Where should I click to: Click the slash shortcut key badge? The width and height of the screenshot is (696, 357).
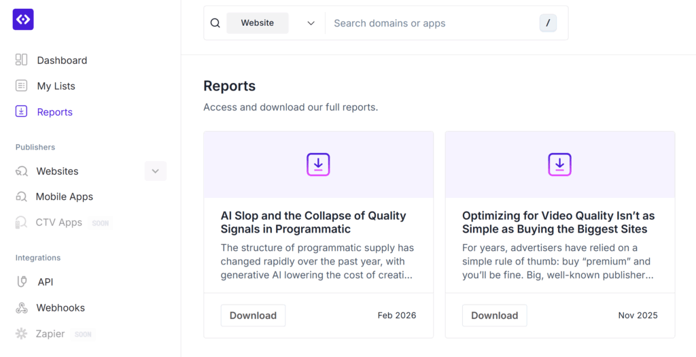[x=549, y=23]
